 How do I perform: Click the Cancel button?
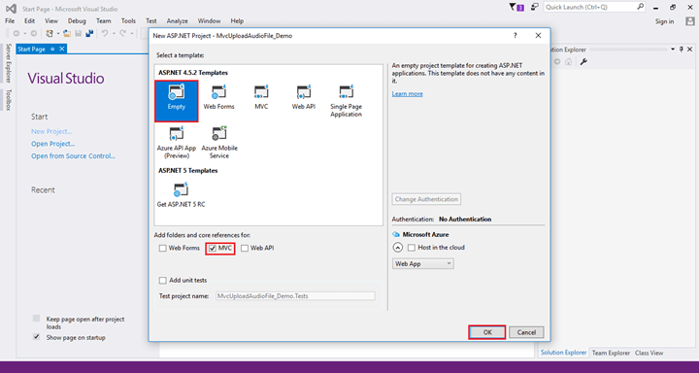point(526,332)
